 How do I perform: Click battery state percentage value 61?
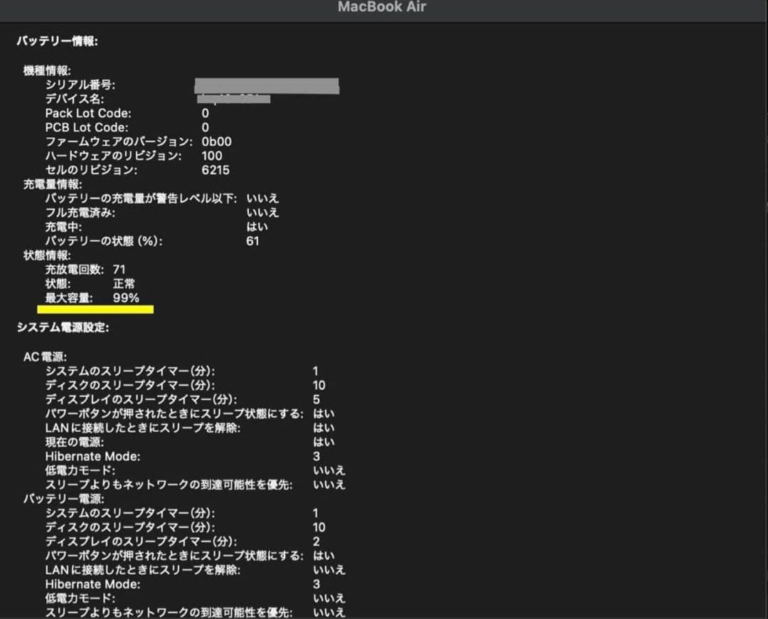(x=252, y=241)
